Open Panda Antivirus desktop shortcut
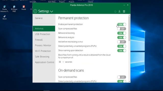The width and height of the screenshot is (163, 91). point(5,9)
